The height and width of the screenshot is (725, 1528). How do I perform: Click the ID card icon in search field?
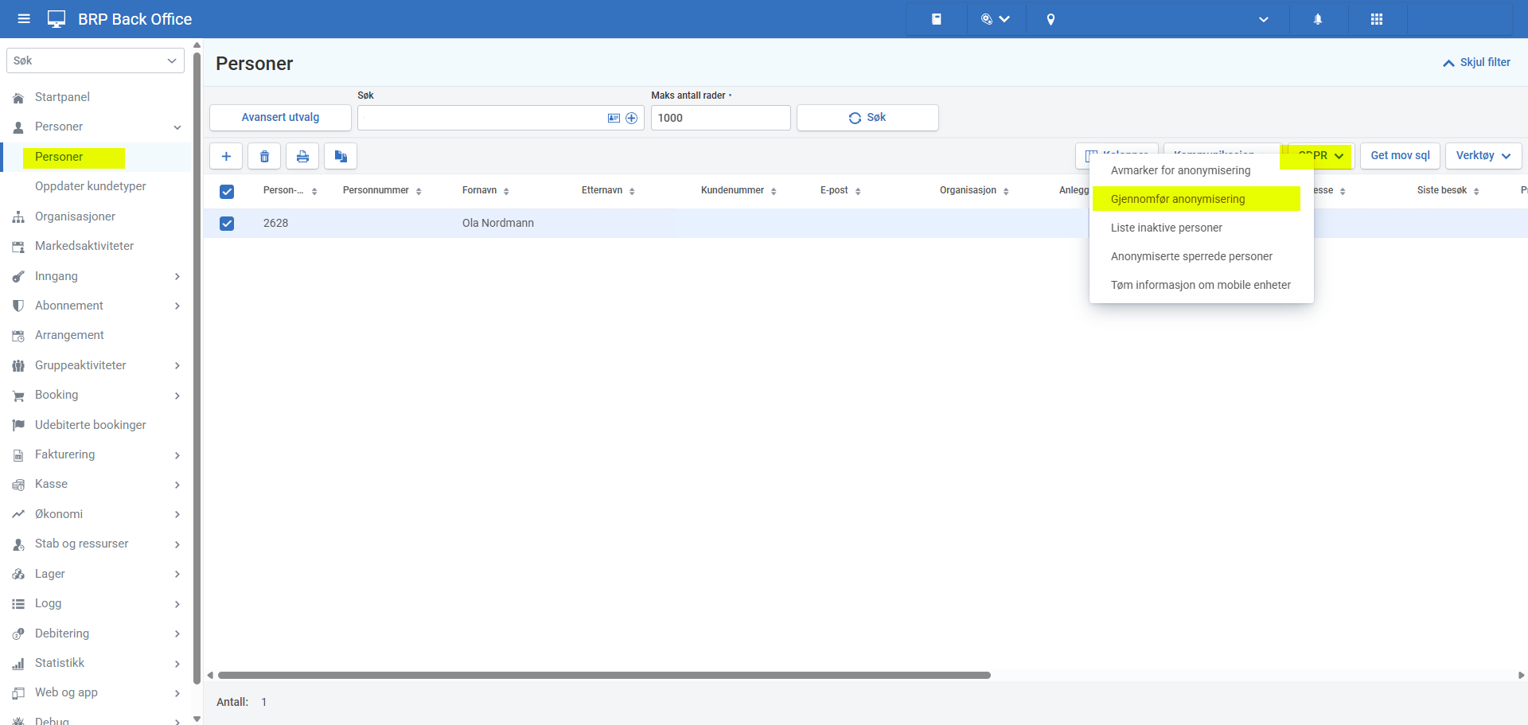(614, 118)
